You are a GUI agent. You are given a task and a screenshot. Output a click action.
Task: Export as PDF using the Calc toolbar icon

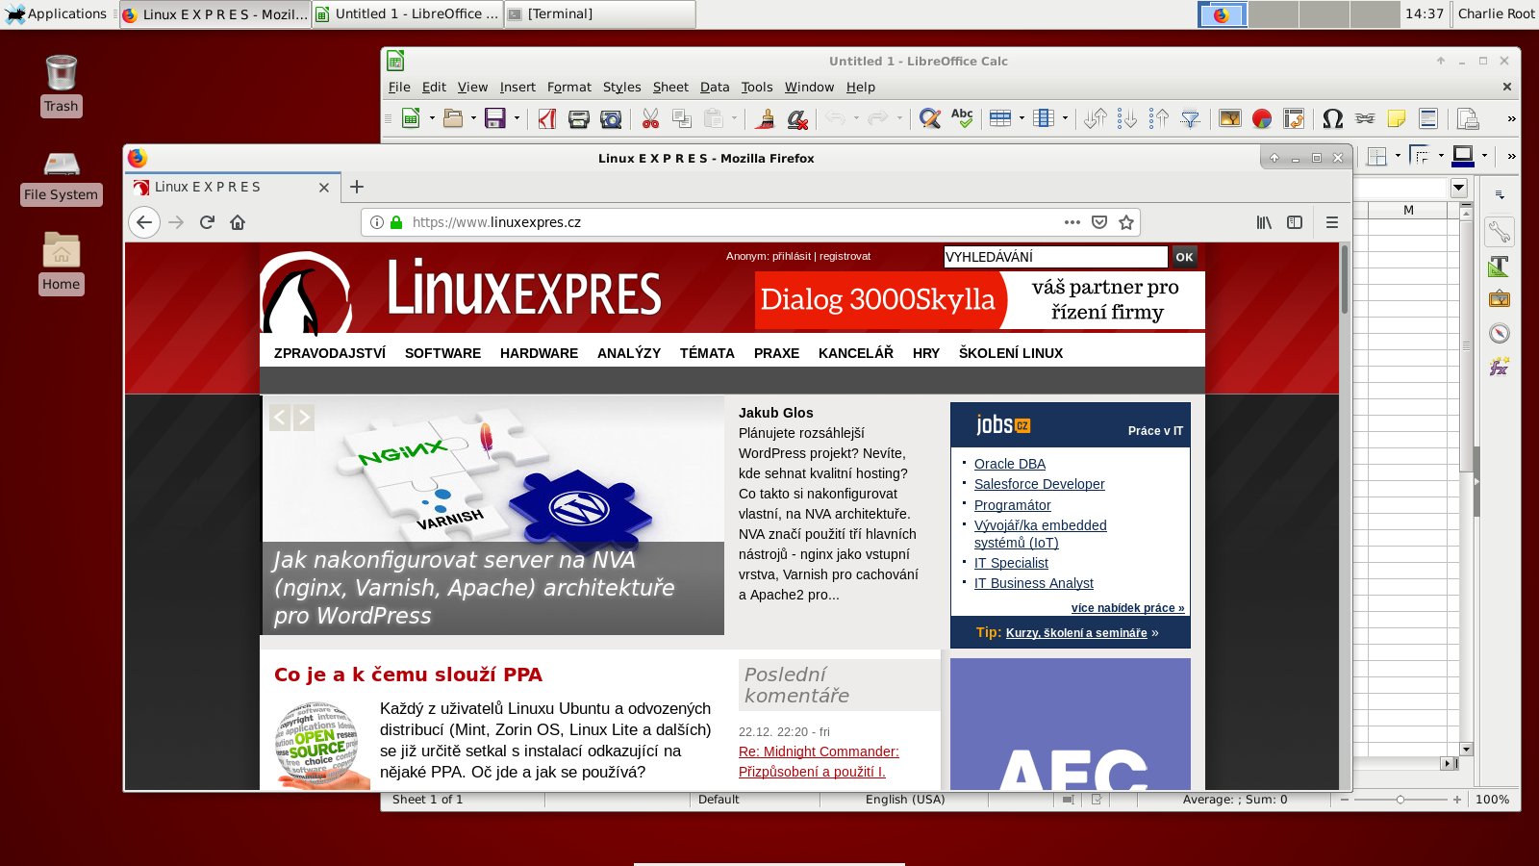pyautogui.click(x=547, y=118)
